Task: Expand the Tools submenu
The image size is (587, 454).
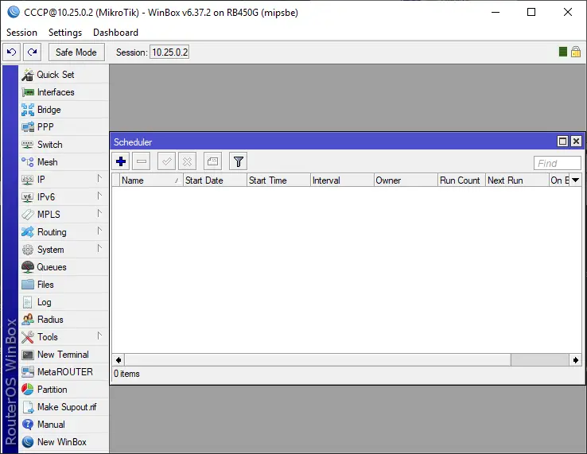Action: (64, 337)
